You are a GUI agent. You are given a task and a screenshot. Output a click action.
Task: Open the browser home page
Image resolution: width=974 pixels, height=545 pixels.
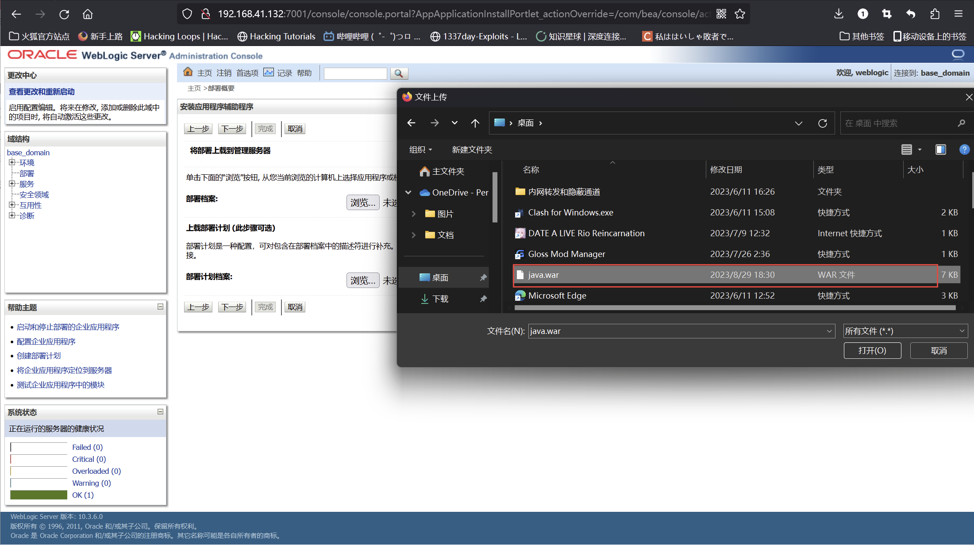click(x=88, y=14)
